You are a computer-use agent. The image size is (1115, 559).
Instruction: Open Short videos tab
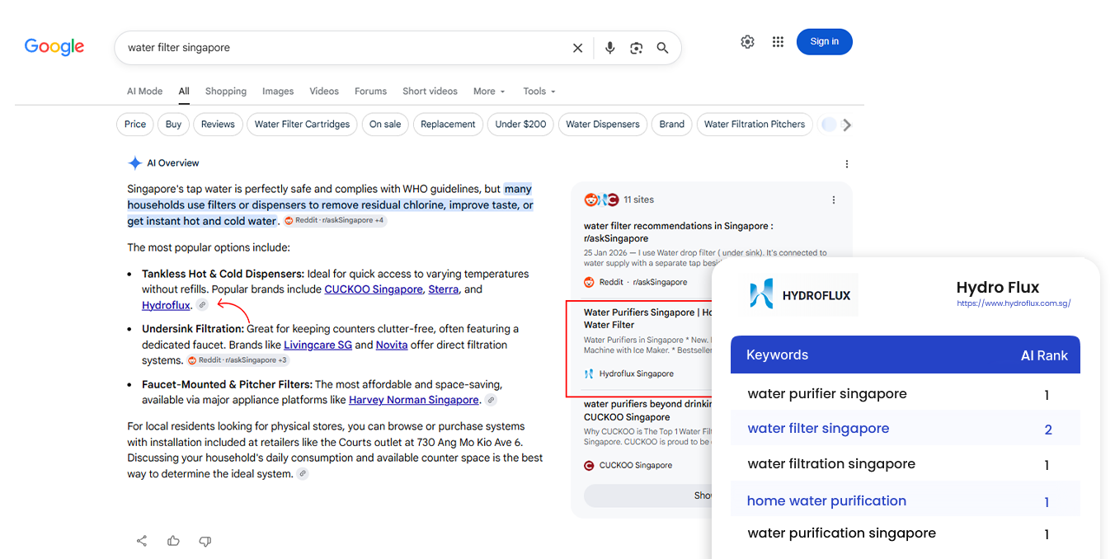(x=430, y=92)
